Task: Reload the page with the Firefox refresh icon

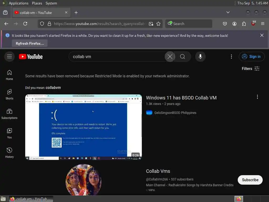Action: pos(25,24)
